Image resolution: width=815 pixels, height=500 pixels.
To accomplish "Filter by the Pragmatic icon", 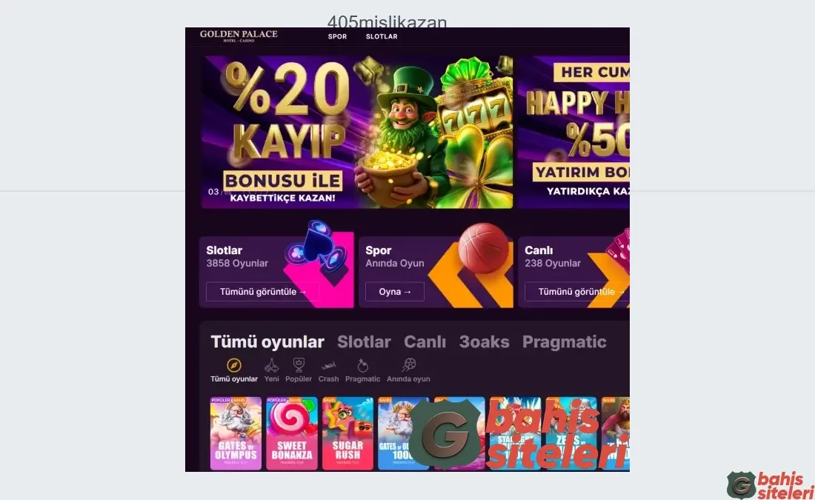I will point(363,365).
